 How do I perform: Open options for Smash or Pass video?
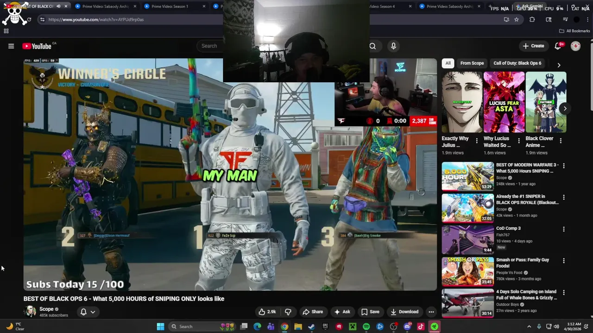[564, 260]
